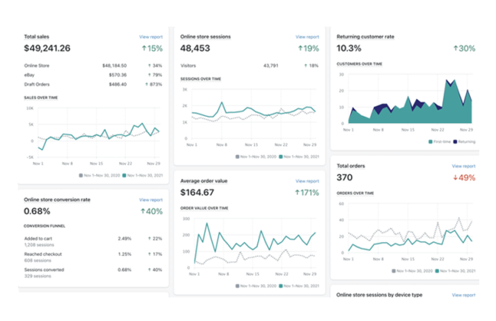
Task: Click the Returning legend swatch
Action: point(455,141)
